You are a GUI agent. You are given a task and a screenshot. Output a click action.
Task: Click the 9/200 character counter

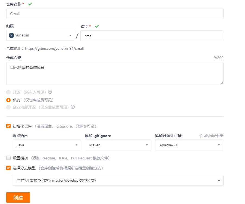pyautogui.click(x=218, y=58)
